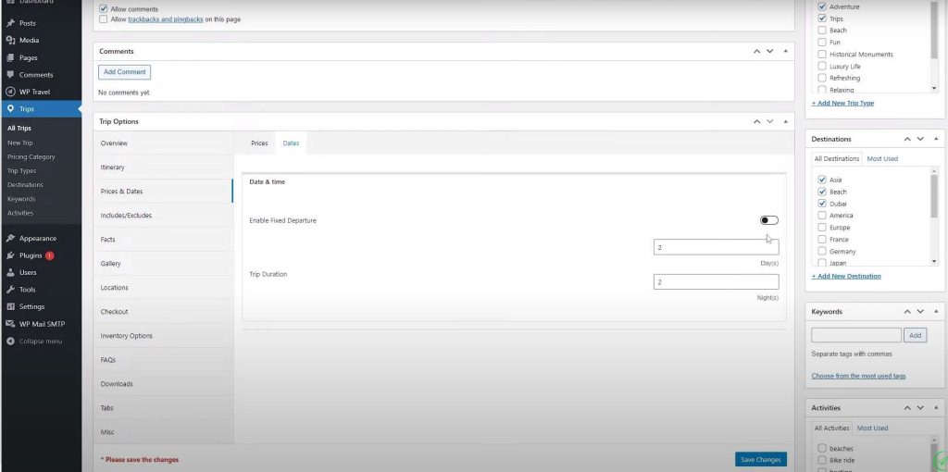Move Destinations panel up arrow
The width and height of the screenshot is (948, 472).
907,139
